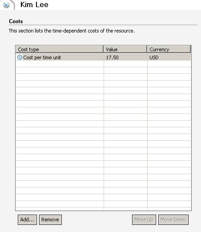This screenshot has width=201, height=232.
Task: Sort by Cost type column header
Action: pos(60,49)
